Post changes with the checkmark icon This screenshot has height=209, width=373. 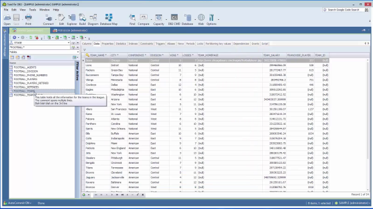click(x=138, y=195)
